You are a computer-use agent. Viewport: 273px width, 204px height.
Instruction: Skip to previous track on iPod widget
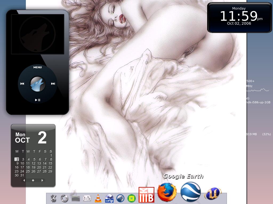click(x=22, y=84)
